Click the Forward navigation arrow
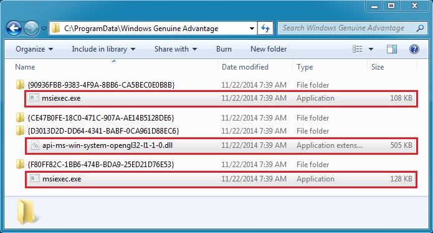The width and height of the screenshot is (433, 233). pos(31,28)
